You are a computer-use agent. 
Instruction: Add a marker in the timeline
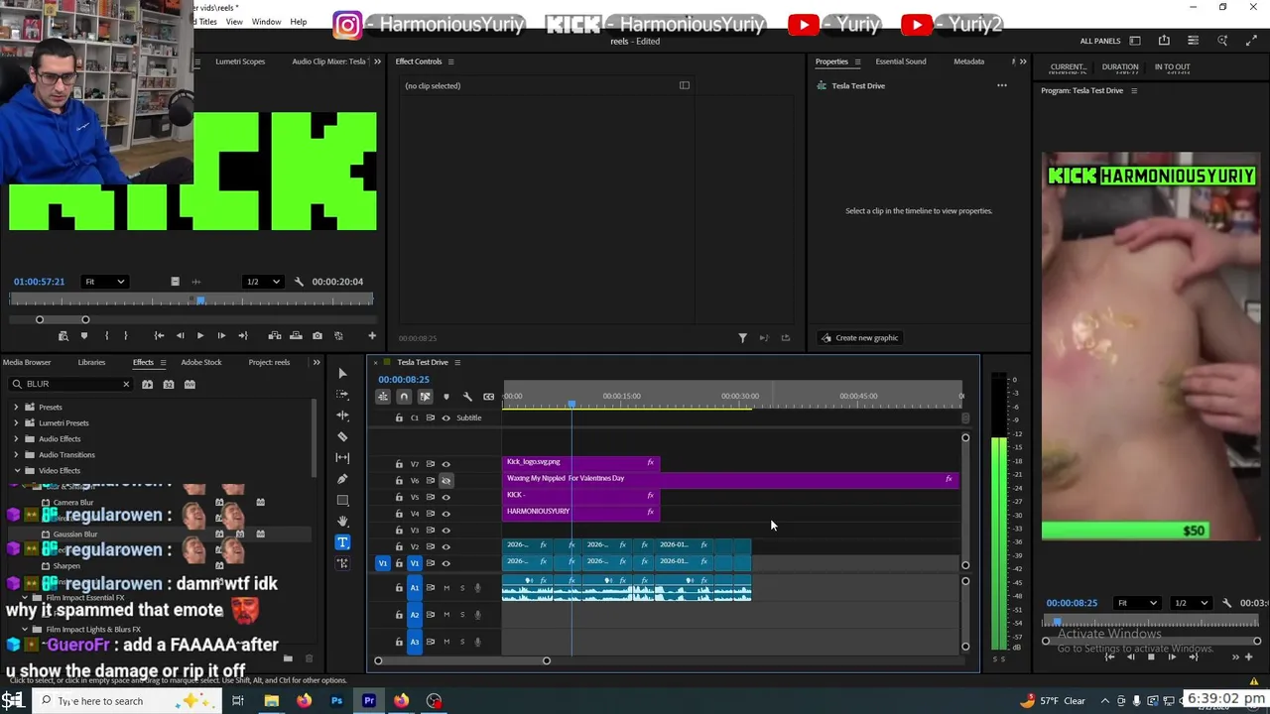pos(445,397)
